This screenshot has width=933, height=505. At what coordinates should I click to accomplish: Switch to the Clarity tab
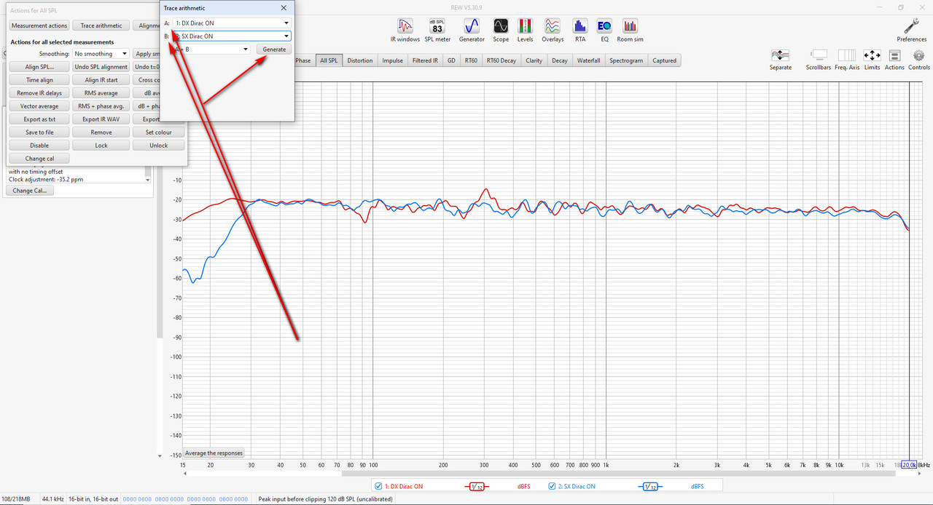point(534,60)
